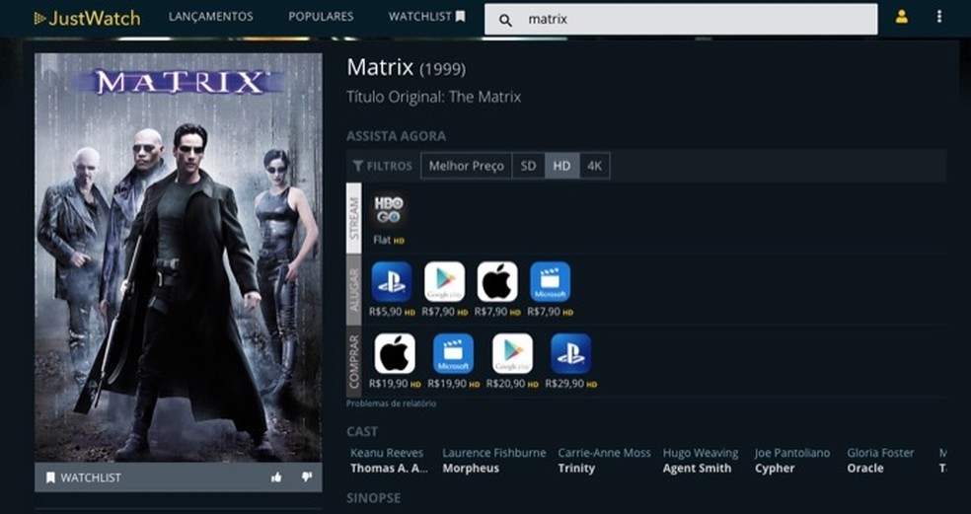
Task: Open Keanu Reeves cast link
Action: [x=387, y=453]
